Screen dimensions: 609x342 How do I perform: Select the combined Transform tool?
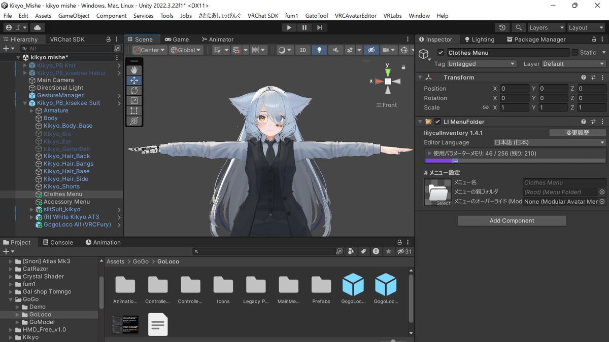[x=134, y=121]
